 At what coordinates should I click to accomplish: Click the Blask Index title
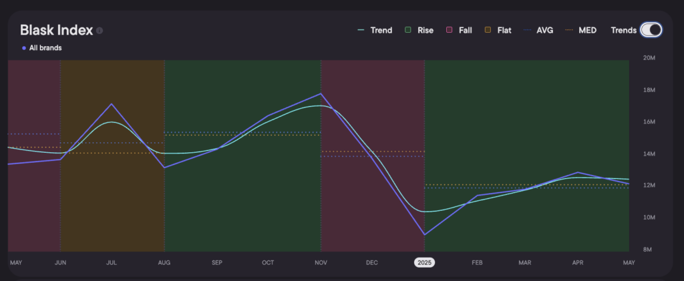(x=56, y=30)
